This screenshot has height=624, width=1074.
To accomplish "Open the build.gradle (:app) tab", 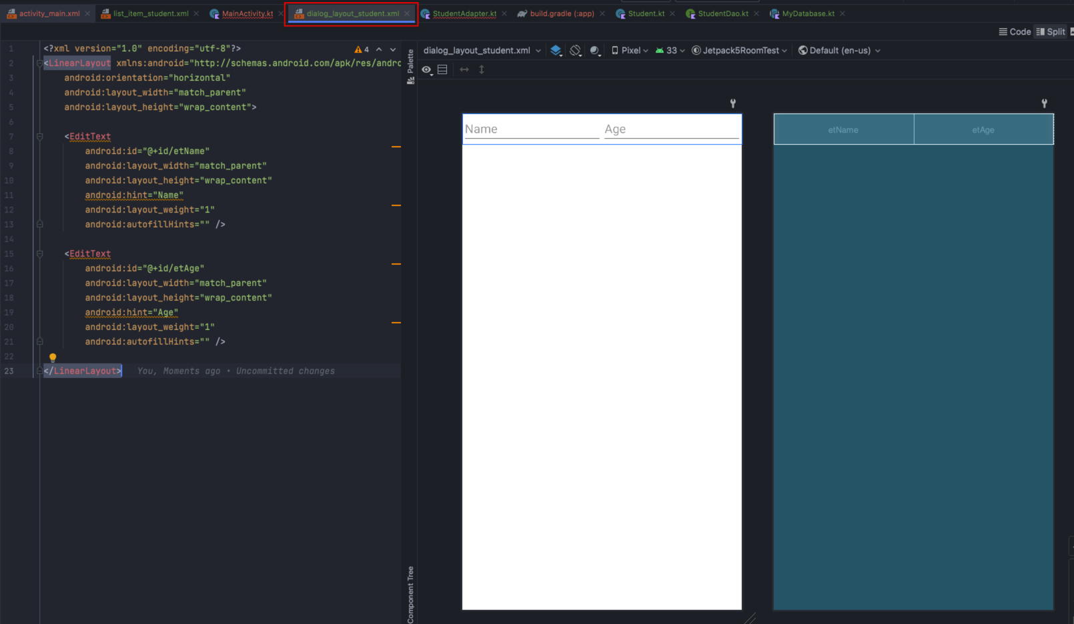I will tap(562, 13).
